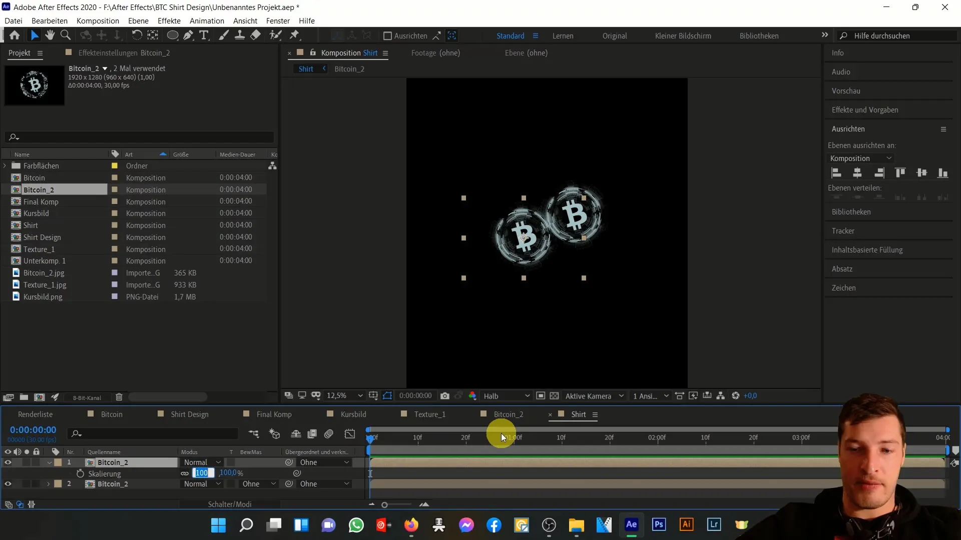Image resolution: width=961 pixels, height=540 pixels.
Task: Toggle eye visibility for layer 1 Bitcoin_2
Action: click(x=9, y=461)
